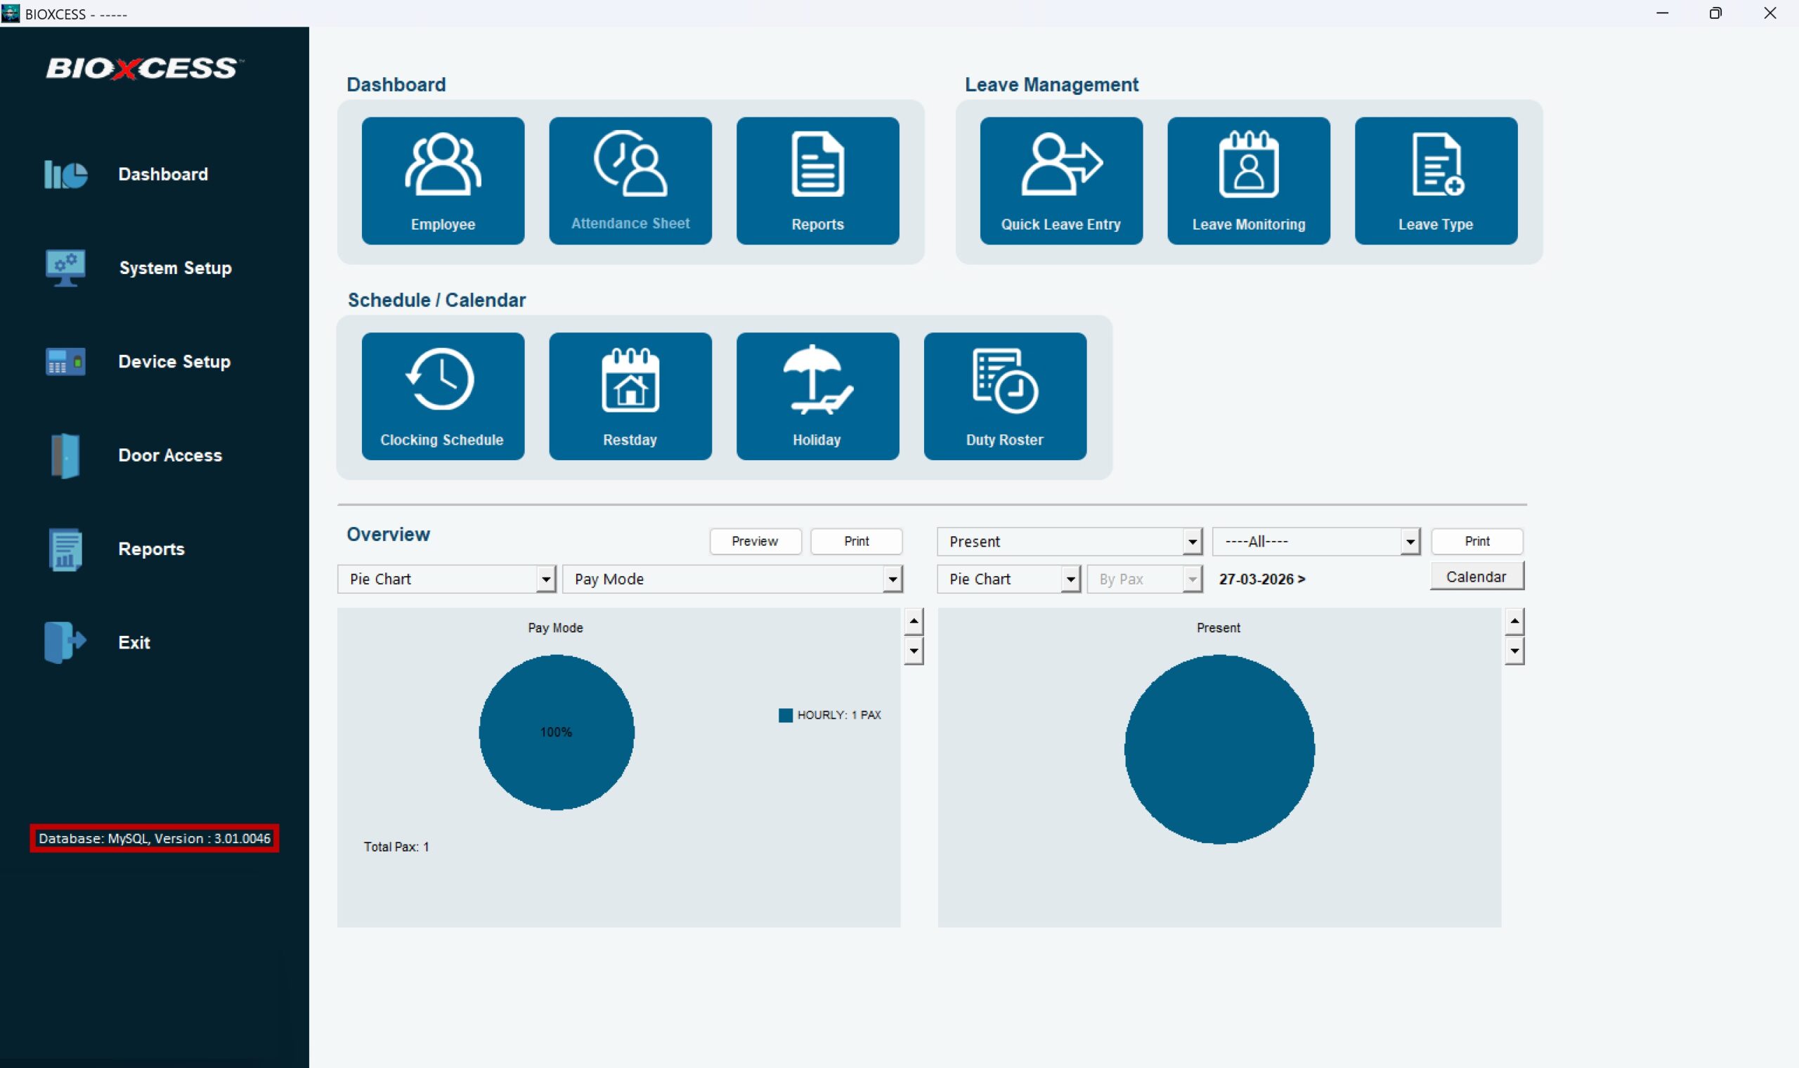Open the Leave Monitoring tile

[x=1248, y=180]
